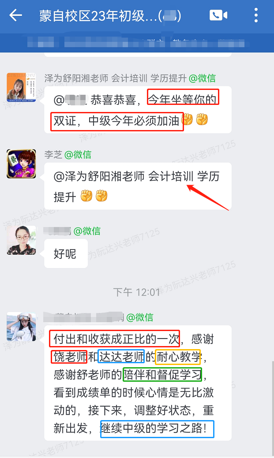Tap @微信 tag beside 李芝

78,155
